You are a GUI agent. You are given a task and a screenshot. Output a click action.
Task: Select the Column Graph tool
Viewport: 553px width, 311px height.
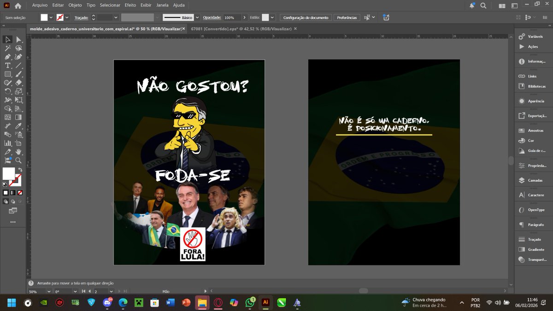8,143
